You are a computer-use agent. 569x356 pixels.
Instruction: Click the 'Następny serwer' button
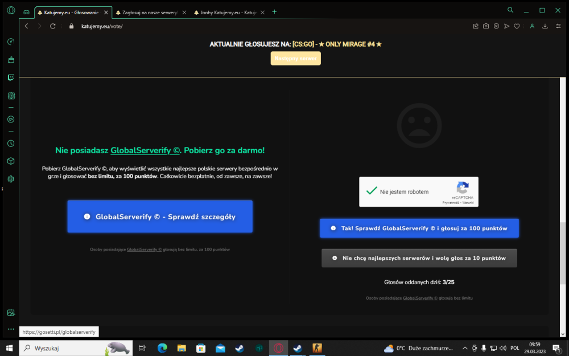tap(296, 59)
